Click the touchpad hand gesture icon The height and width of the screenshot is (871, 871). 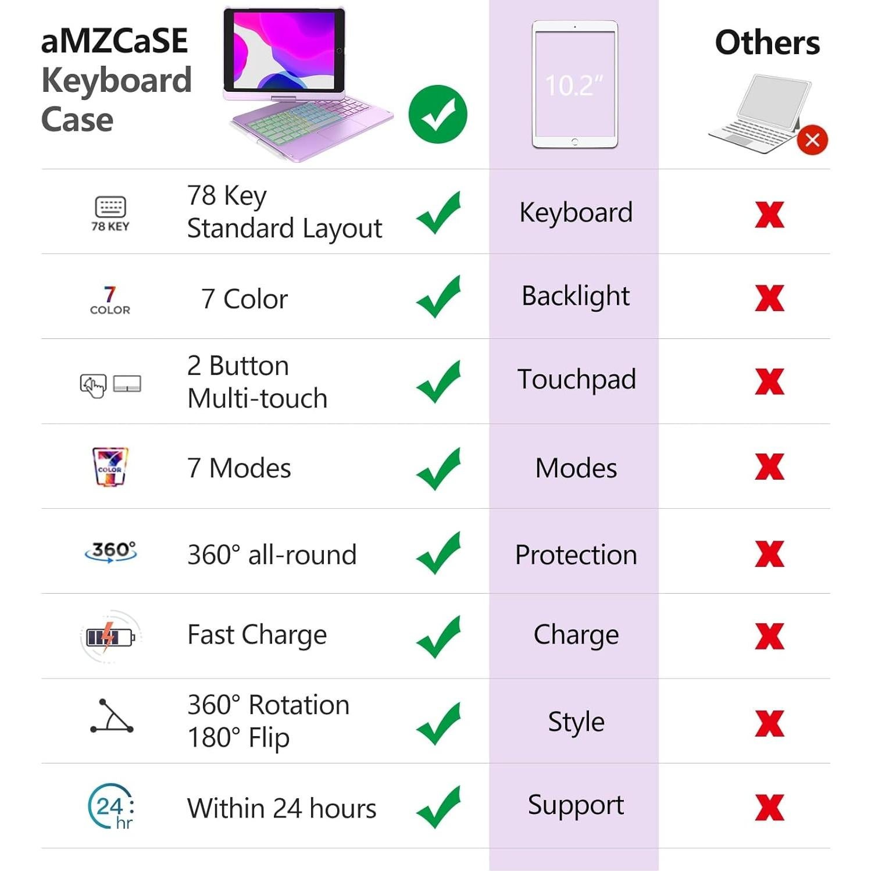coord(94,384)
